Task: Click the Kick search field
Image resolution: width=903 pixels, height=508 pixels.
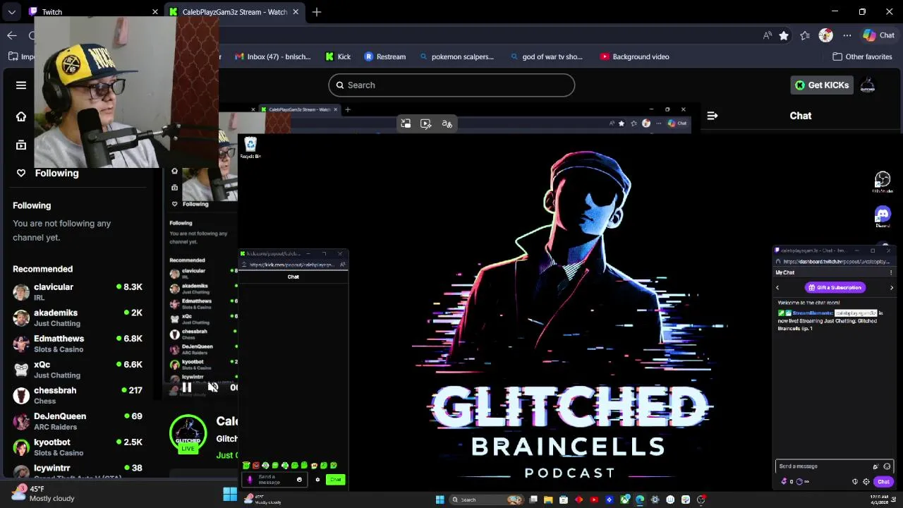Action: click(x=451, y=85)
